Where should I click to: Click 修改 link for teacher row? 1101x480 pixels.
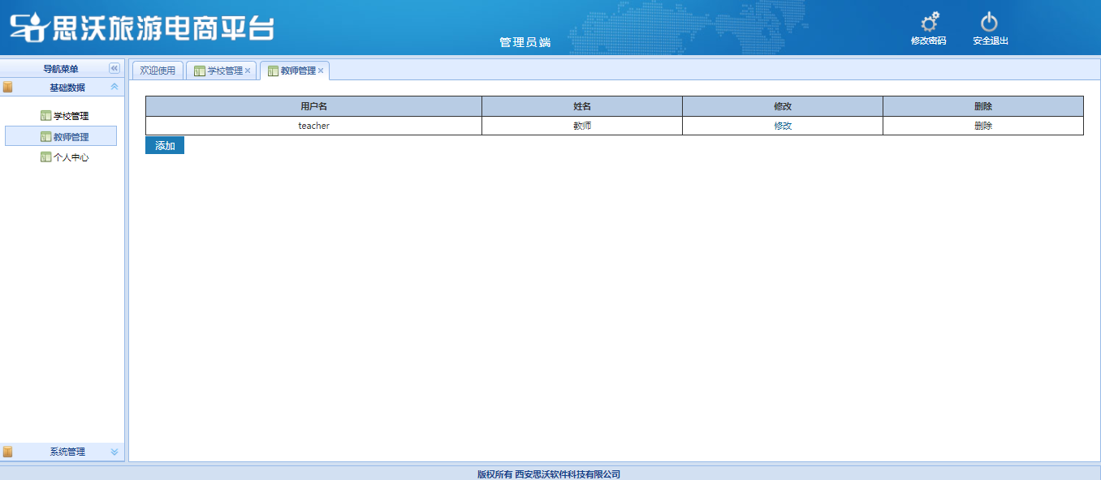[x=783, y=126]
